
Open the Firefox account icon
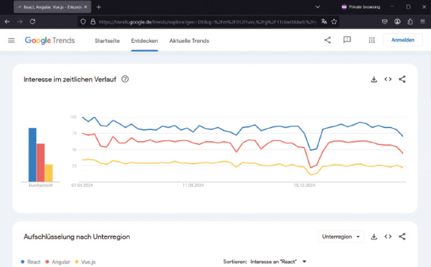(x=397, y=22)
